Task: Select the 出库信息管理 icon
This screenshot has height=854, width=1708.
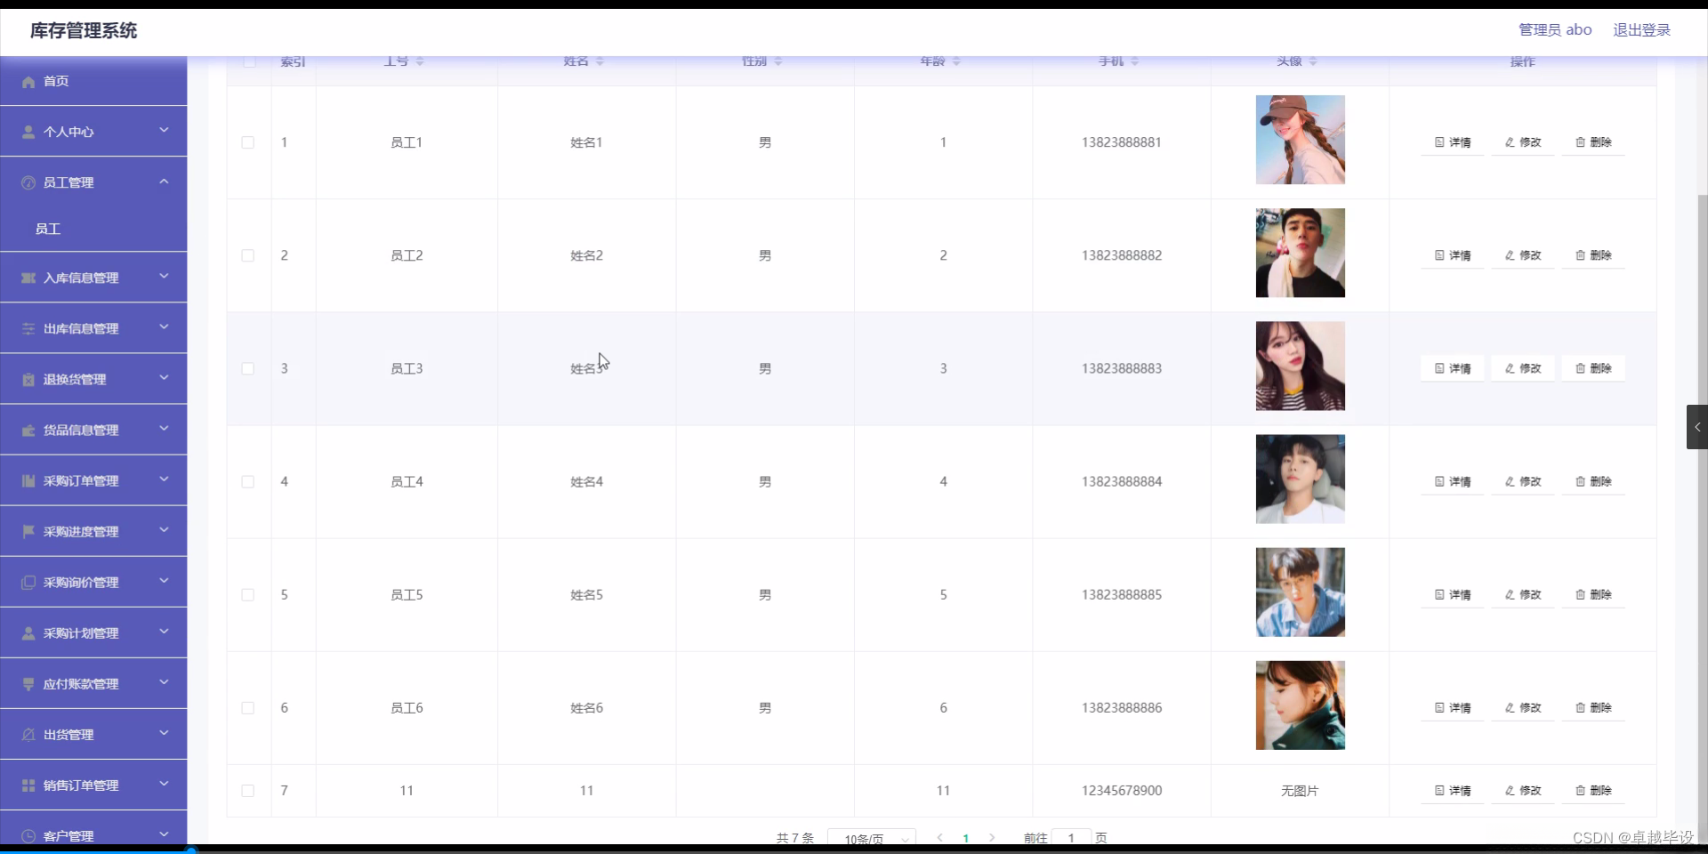Action: 28,327
